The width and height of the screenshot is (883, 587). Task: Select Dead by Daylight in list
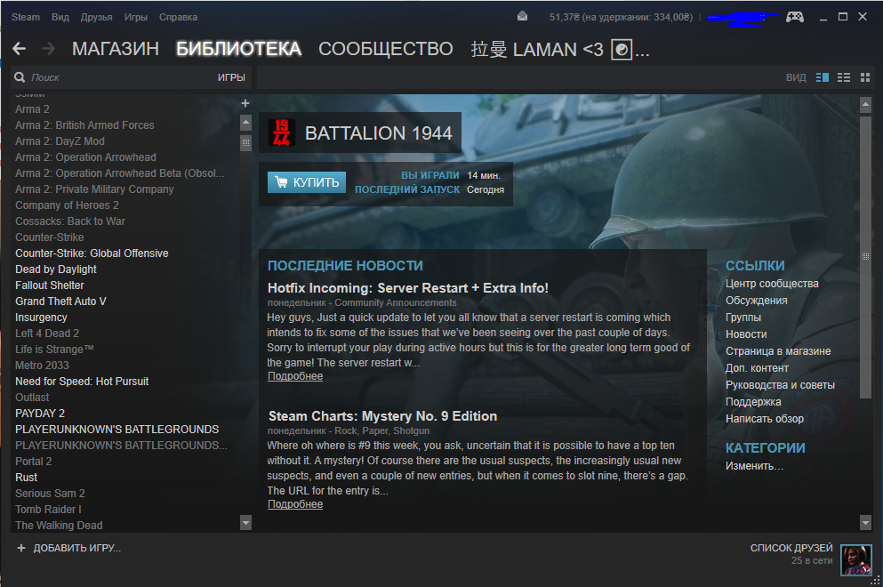[x=56, y=269]
